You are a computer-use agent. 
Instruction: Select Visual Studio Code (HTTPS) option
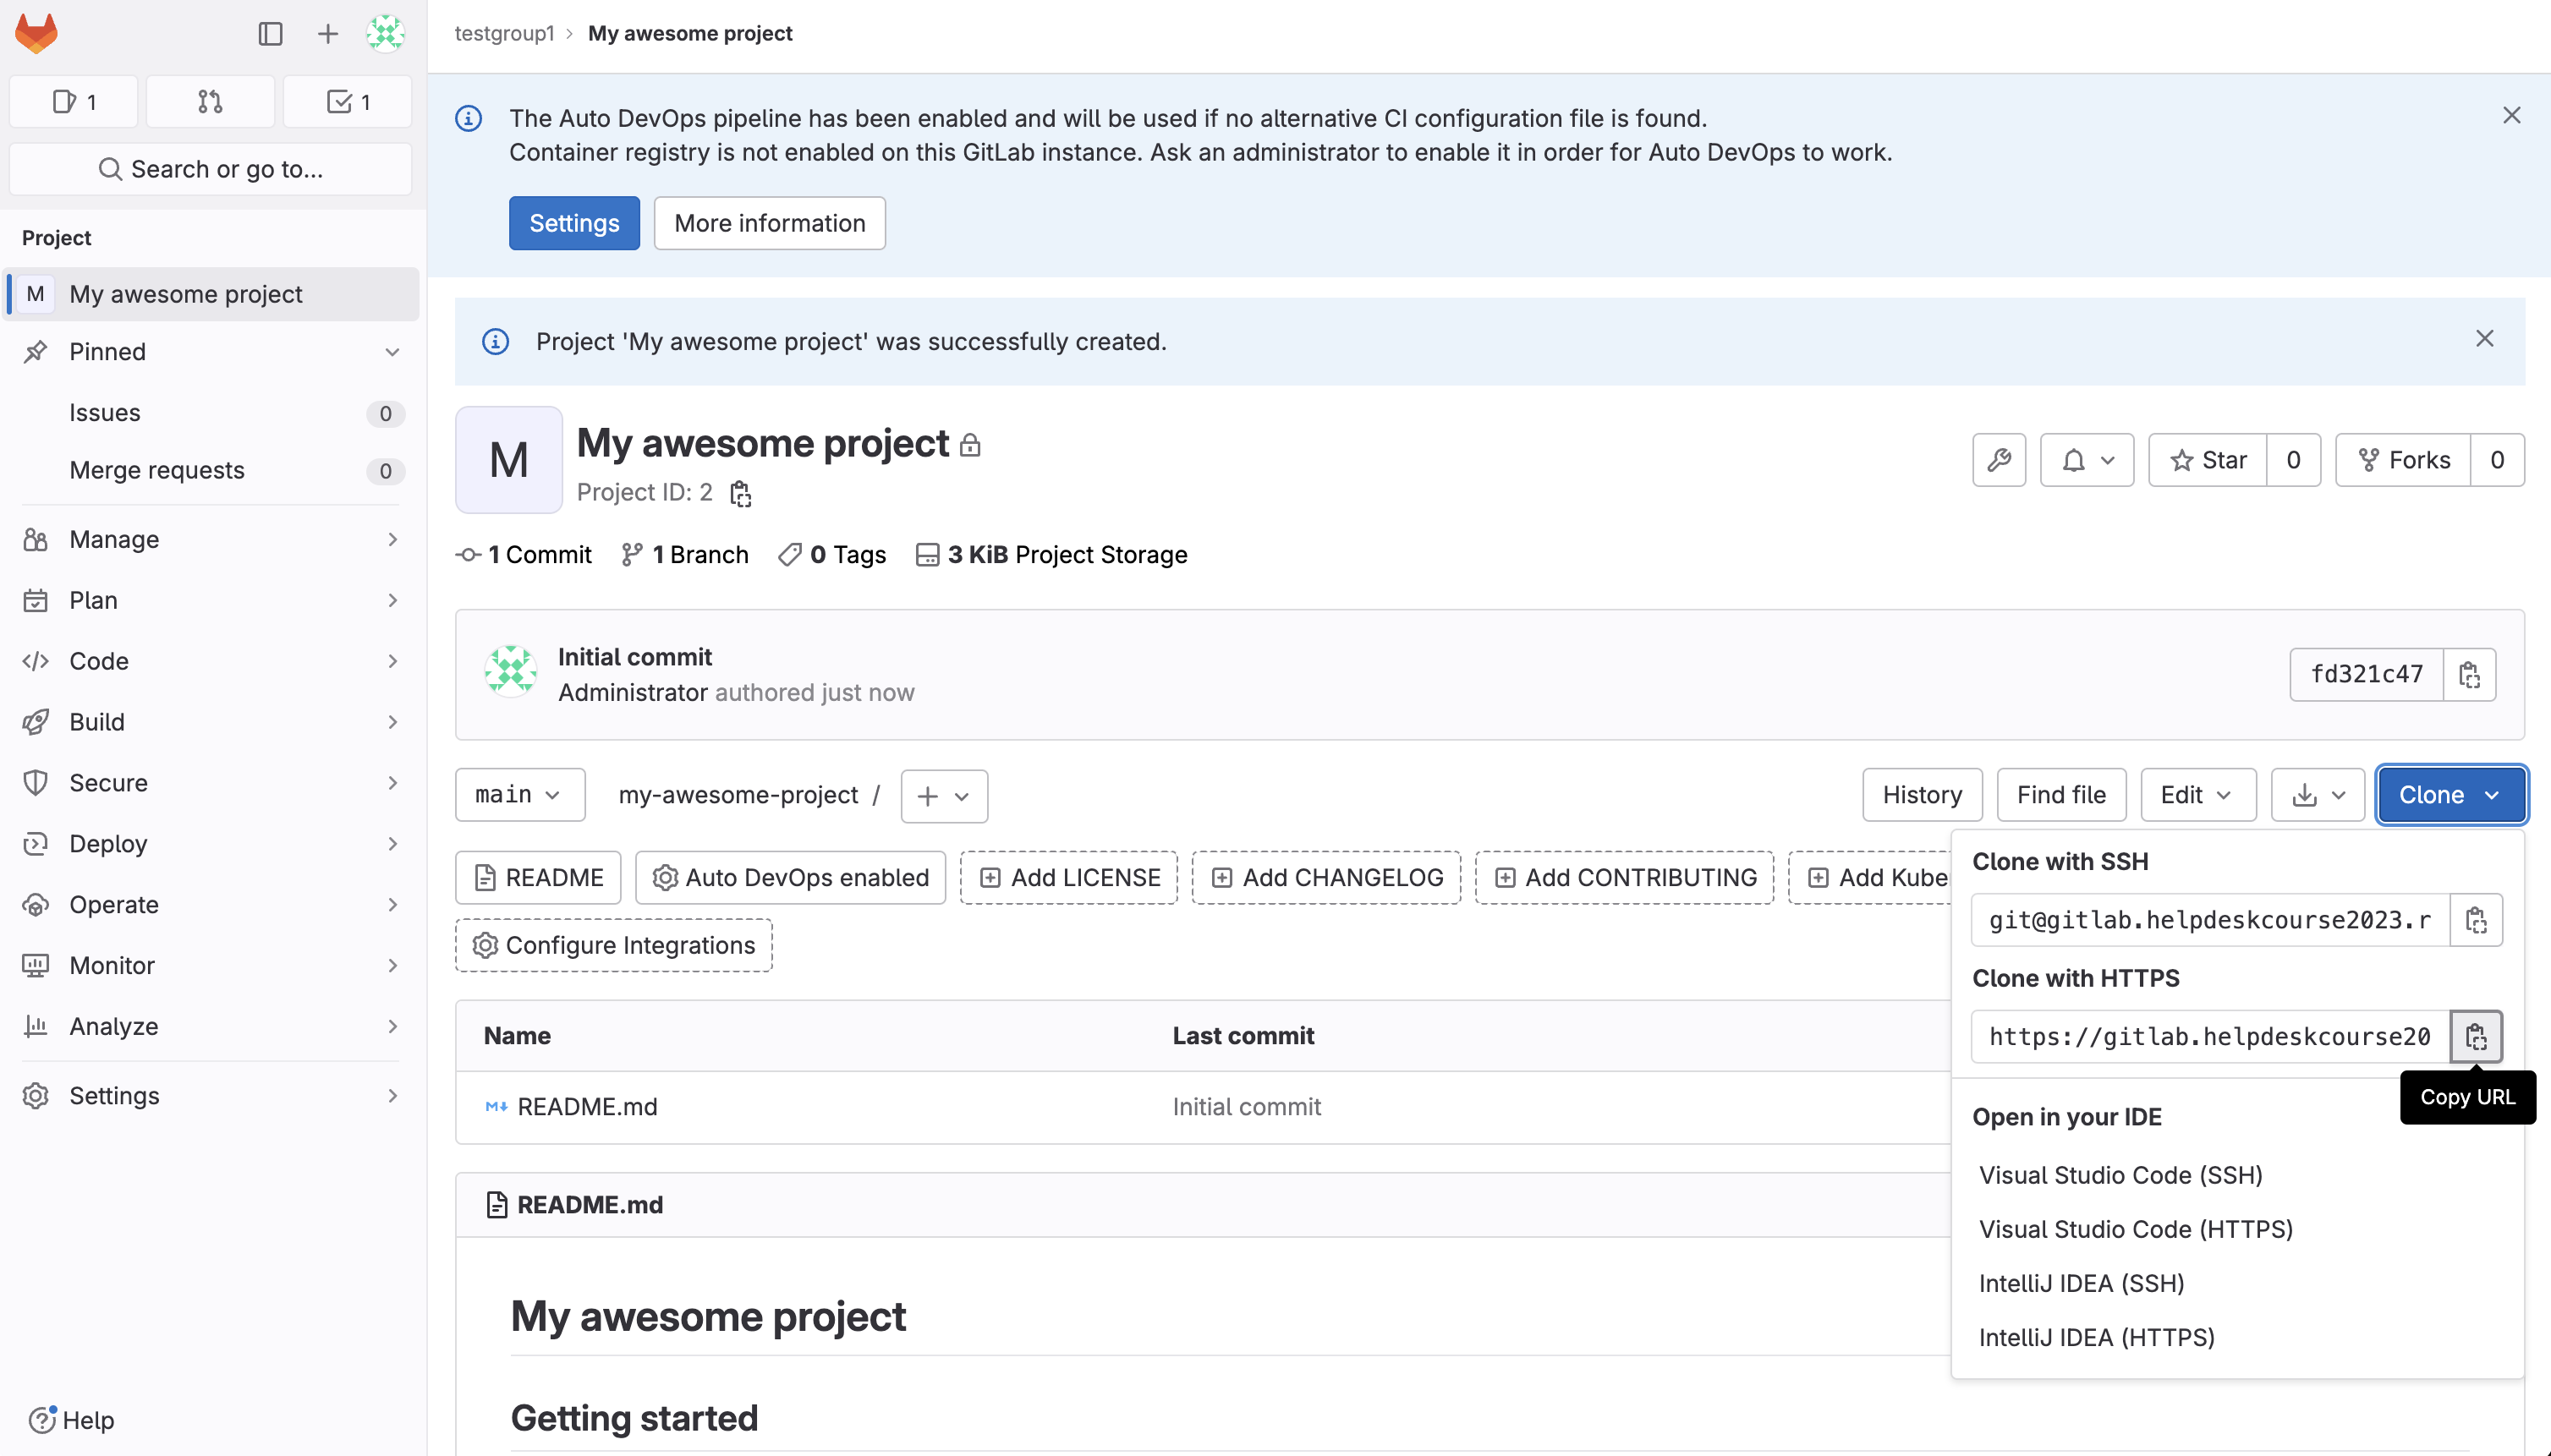(2135, 1229)
